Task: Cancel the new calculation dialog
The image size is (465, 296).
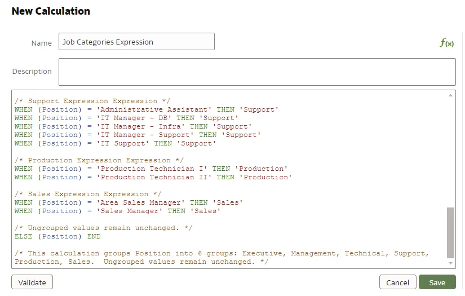Action: pyautogui.click(x=397, y=282)
